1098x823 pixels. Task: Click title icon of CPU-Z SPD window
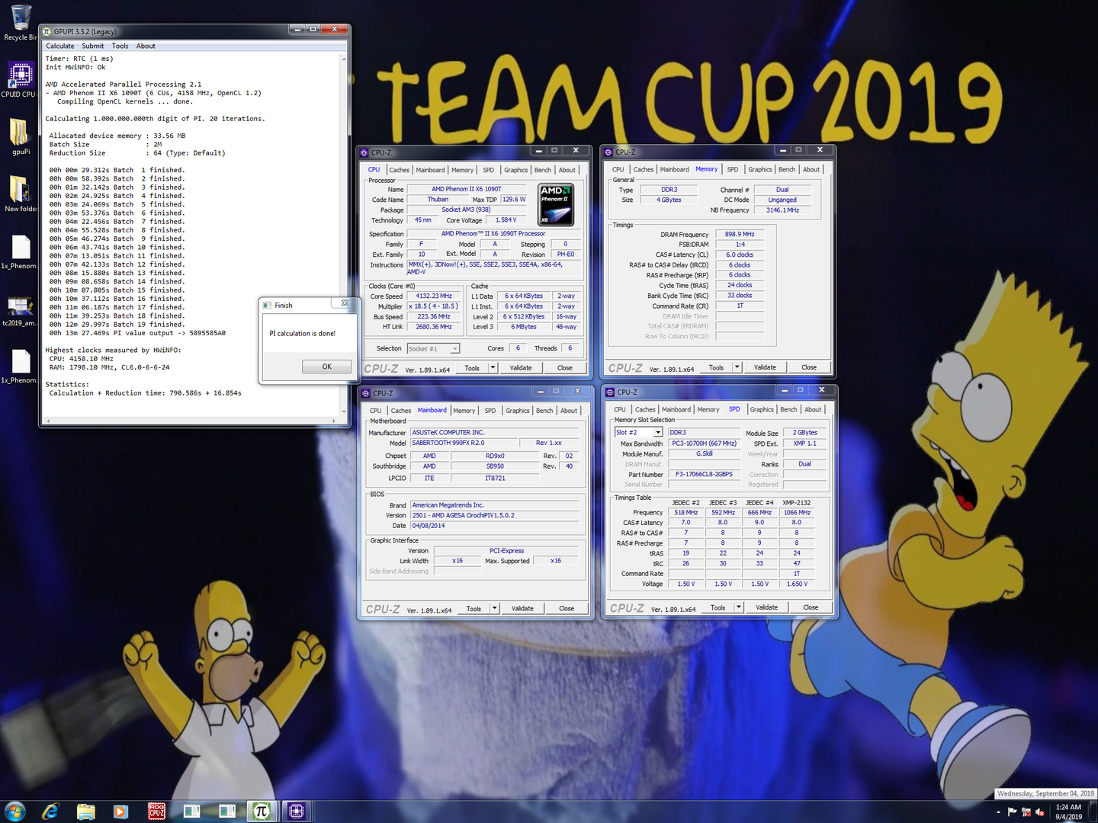click(610, 392)
